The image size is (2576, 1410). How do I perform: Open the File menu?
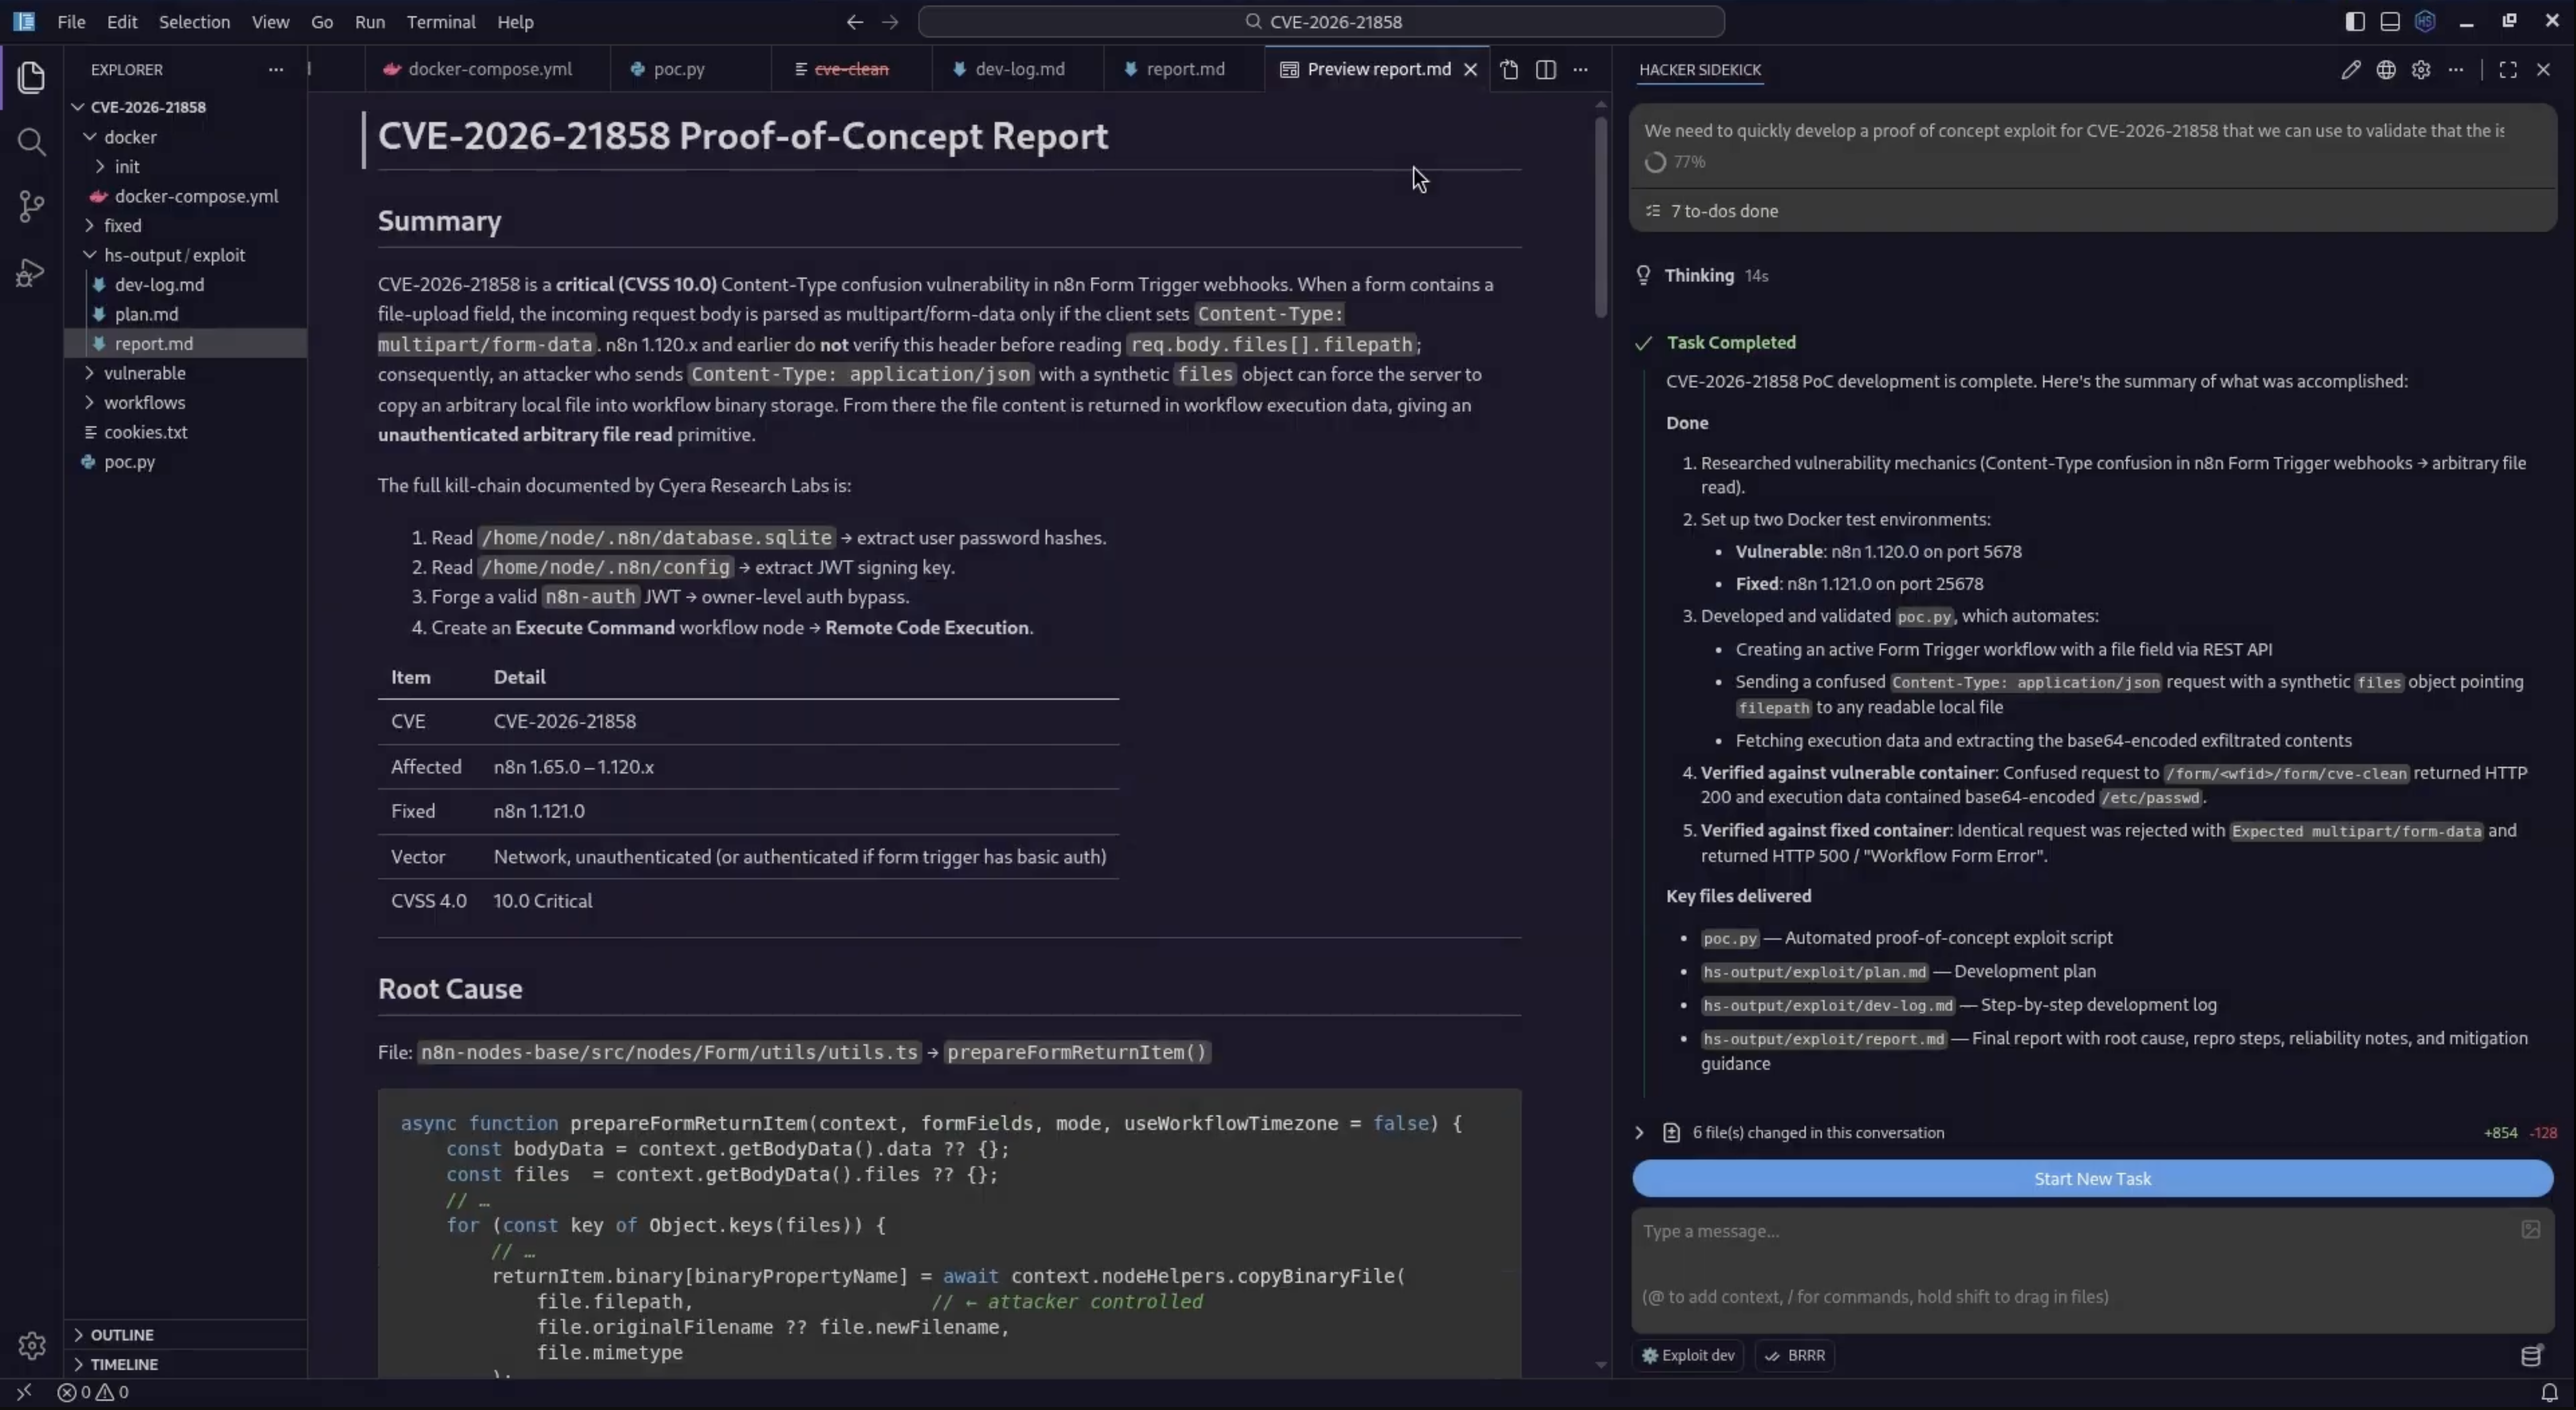[x=71, y=21]
